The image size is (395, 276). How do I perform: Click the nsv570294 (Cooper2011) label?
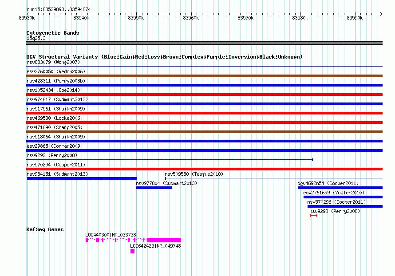pos(56,165)
